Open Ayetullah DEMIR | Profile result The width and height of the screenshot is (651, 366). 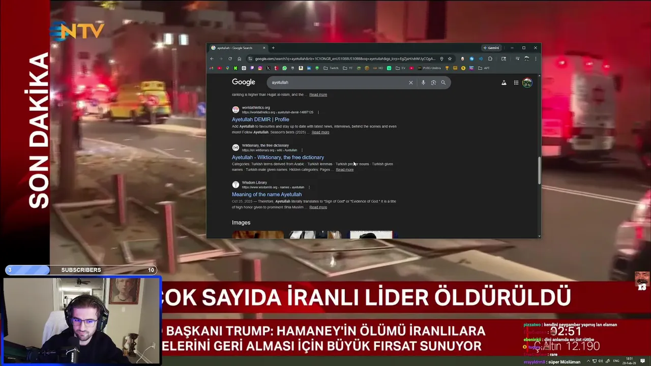260,119
